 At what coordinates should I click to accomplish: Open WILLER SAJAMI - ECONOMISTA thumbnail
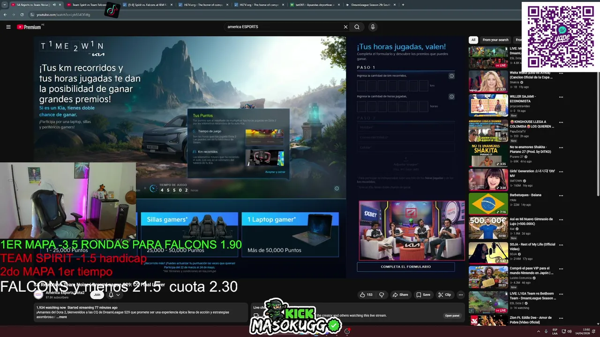point(488,105)
